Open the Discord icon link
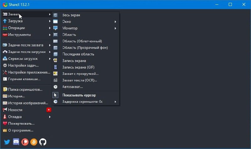 tap(16, 142)
